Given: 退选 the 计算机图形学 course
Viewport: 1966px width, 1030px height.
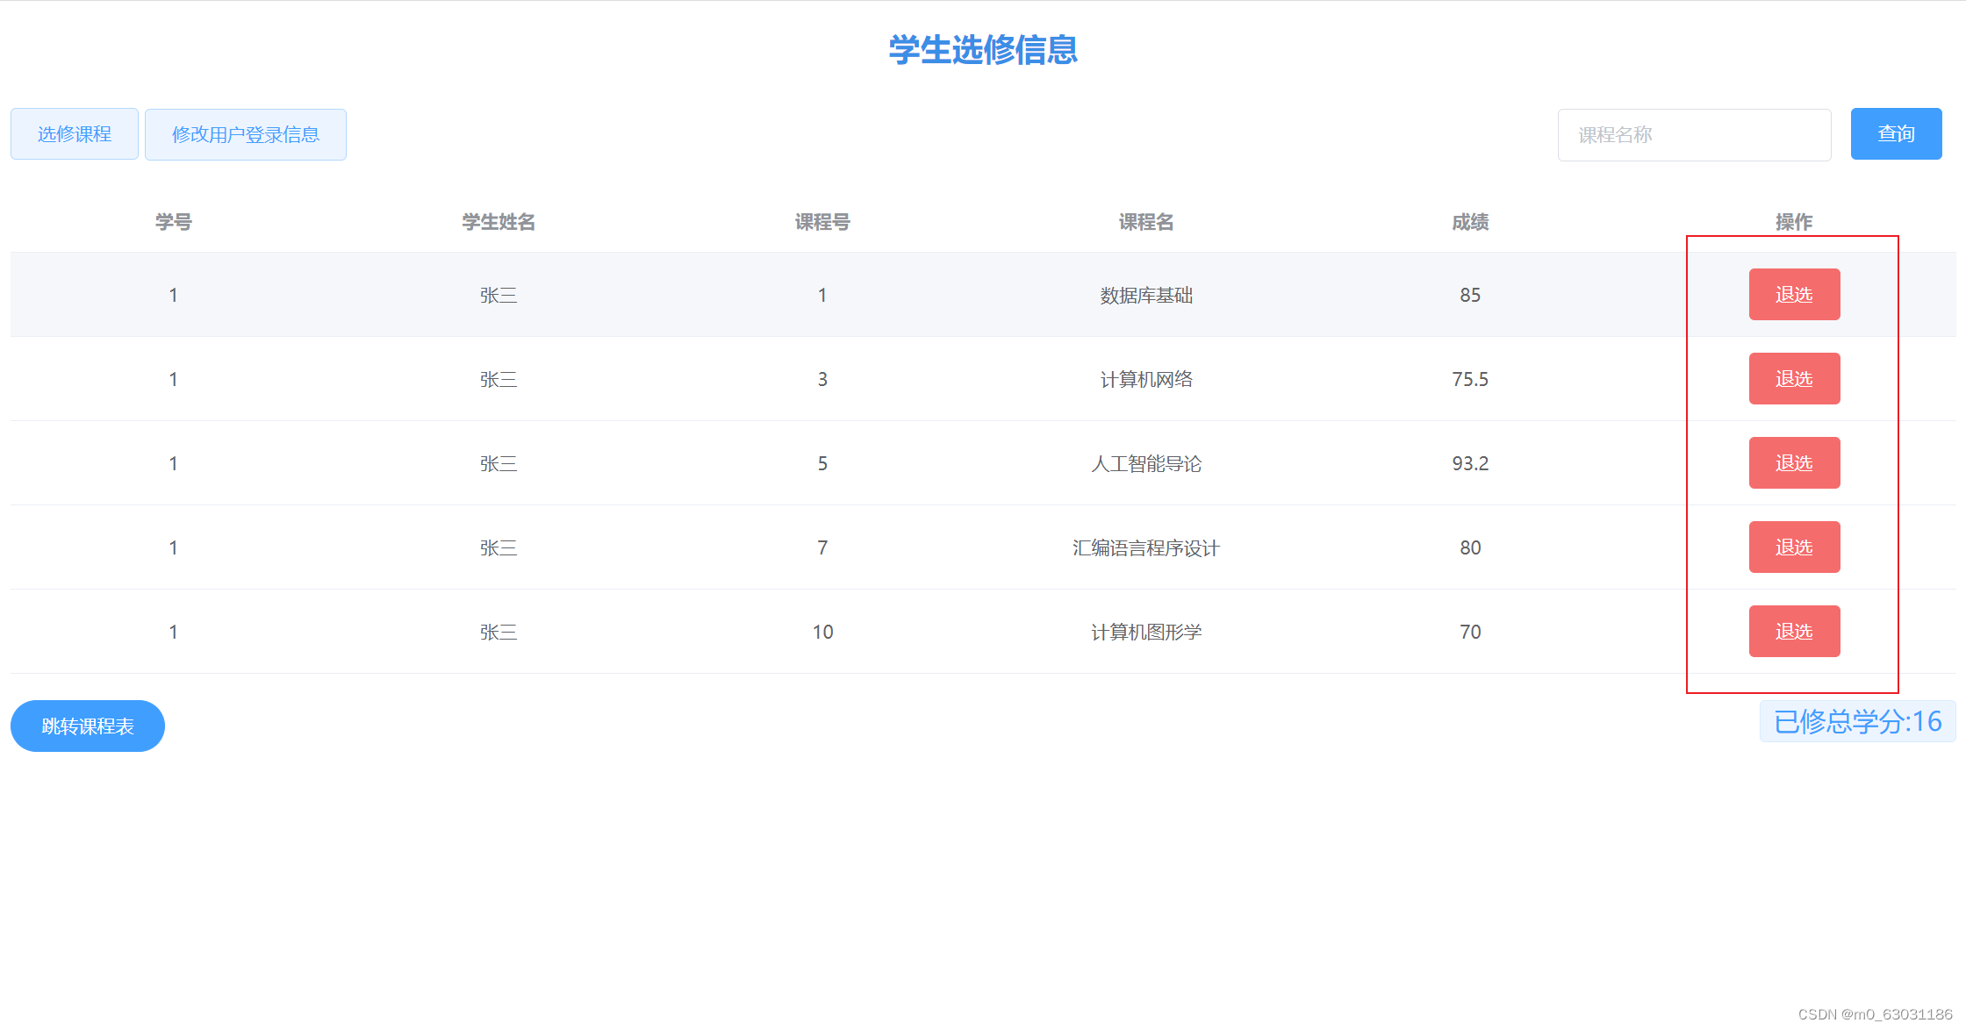Looking at the screenshot, I should coord(1794,631).
